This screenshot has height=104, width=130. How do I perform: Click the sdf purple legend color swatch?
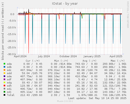4,79
